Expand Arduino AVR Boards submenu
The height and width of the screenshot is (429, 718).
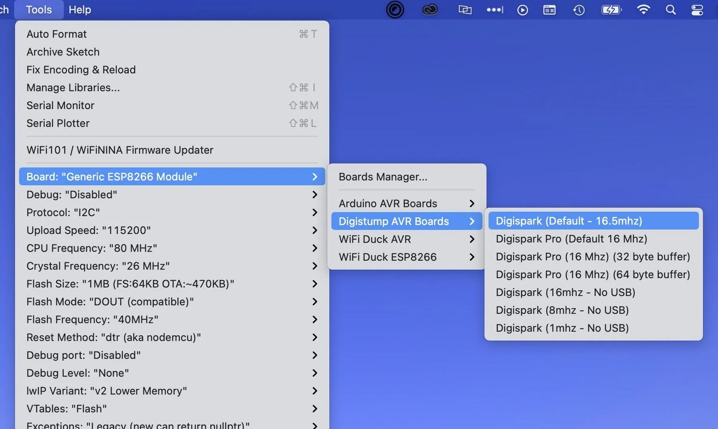407,204
